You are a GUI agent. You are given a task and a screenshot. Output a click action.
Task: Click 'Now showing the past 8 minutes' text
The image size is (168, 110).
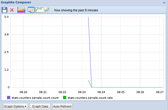[76, 10]
